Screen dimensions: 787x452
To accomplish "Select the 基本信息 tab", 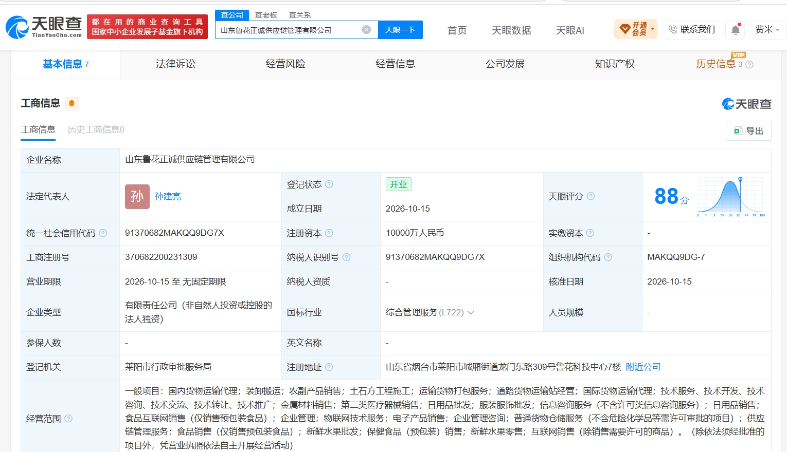I will point(66,64).
